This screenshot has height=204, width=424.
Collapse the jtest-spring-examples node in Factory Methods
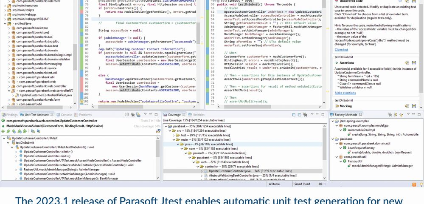[x=333, y=121]
